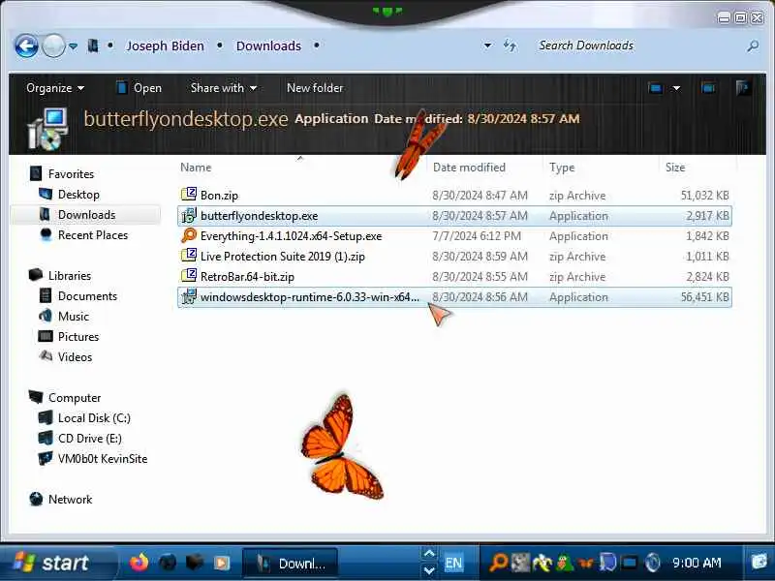The height and width of the screenshot is (581, 775).
Task: Select the RetroBar.64-bit.zip file icon
Action: (x=189, y=276)
